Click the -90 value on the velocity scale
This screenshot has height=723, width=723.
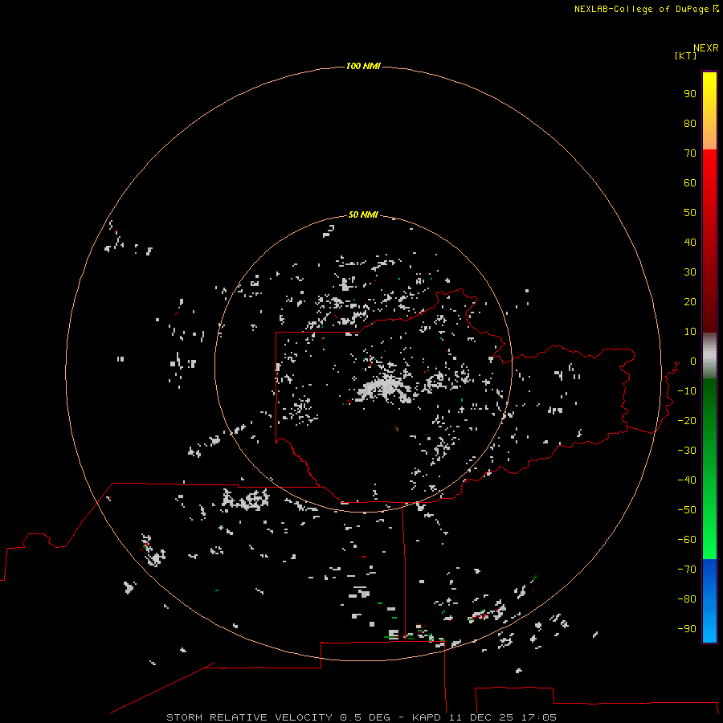687,629
